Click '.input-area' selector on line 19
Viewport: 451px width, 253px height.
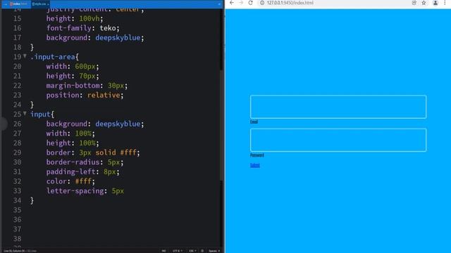point(53,56)
